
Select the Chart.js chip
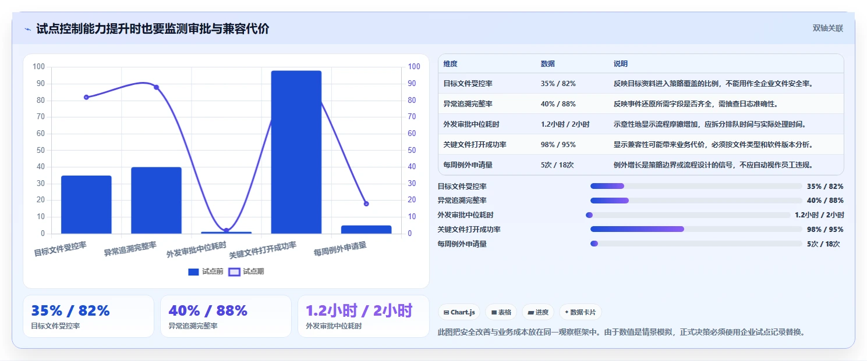click(459, 312)
